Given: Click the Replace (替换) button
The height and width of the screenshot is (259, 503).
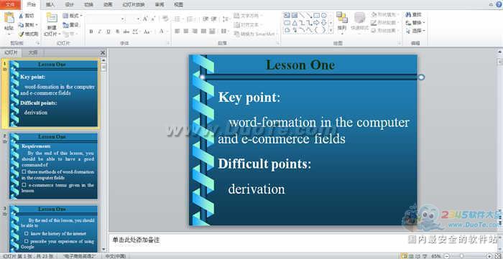Looking at the screenshot, I should [415, 23].
